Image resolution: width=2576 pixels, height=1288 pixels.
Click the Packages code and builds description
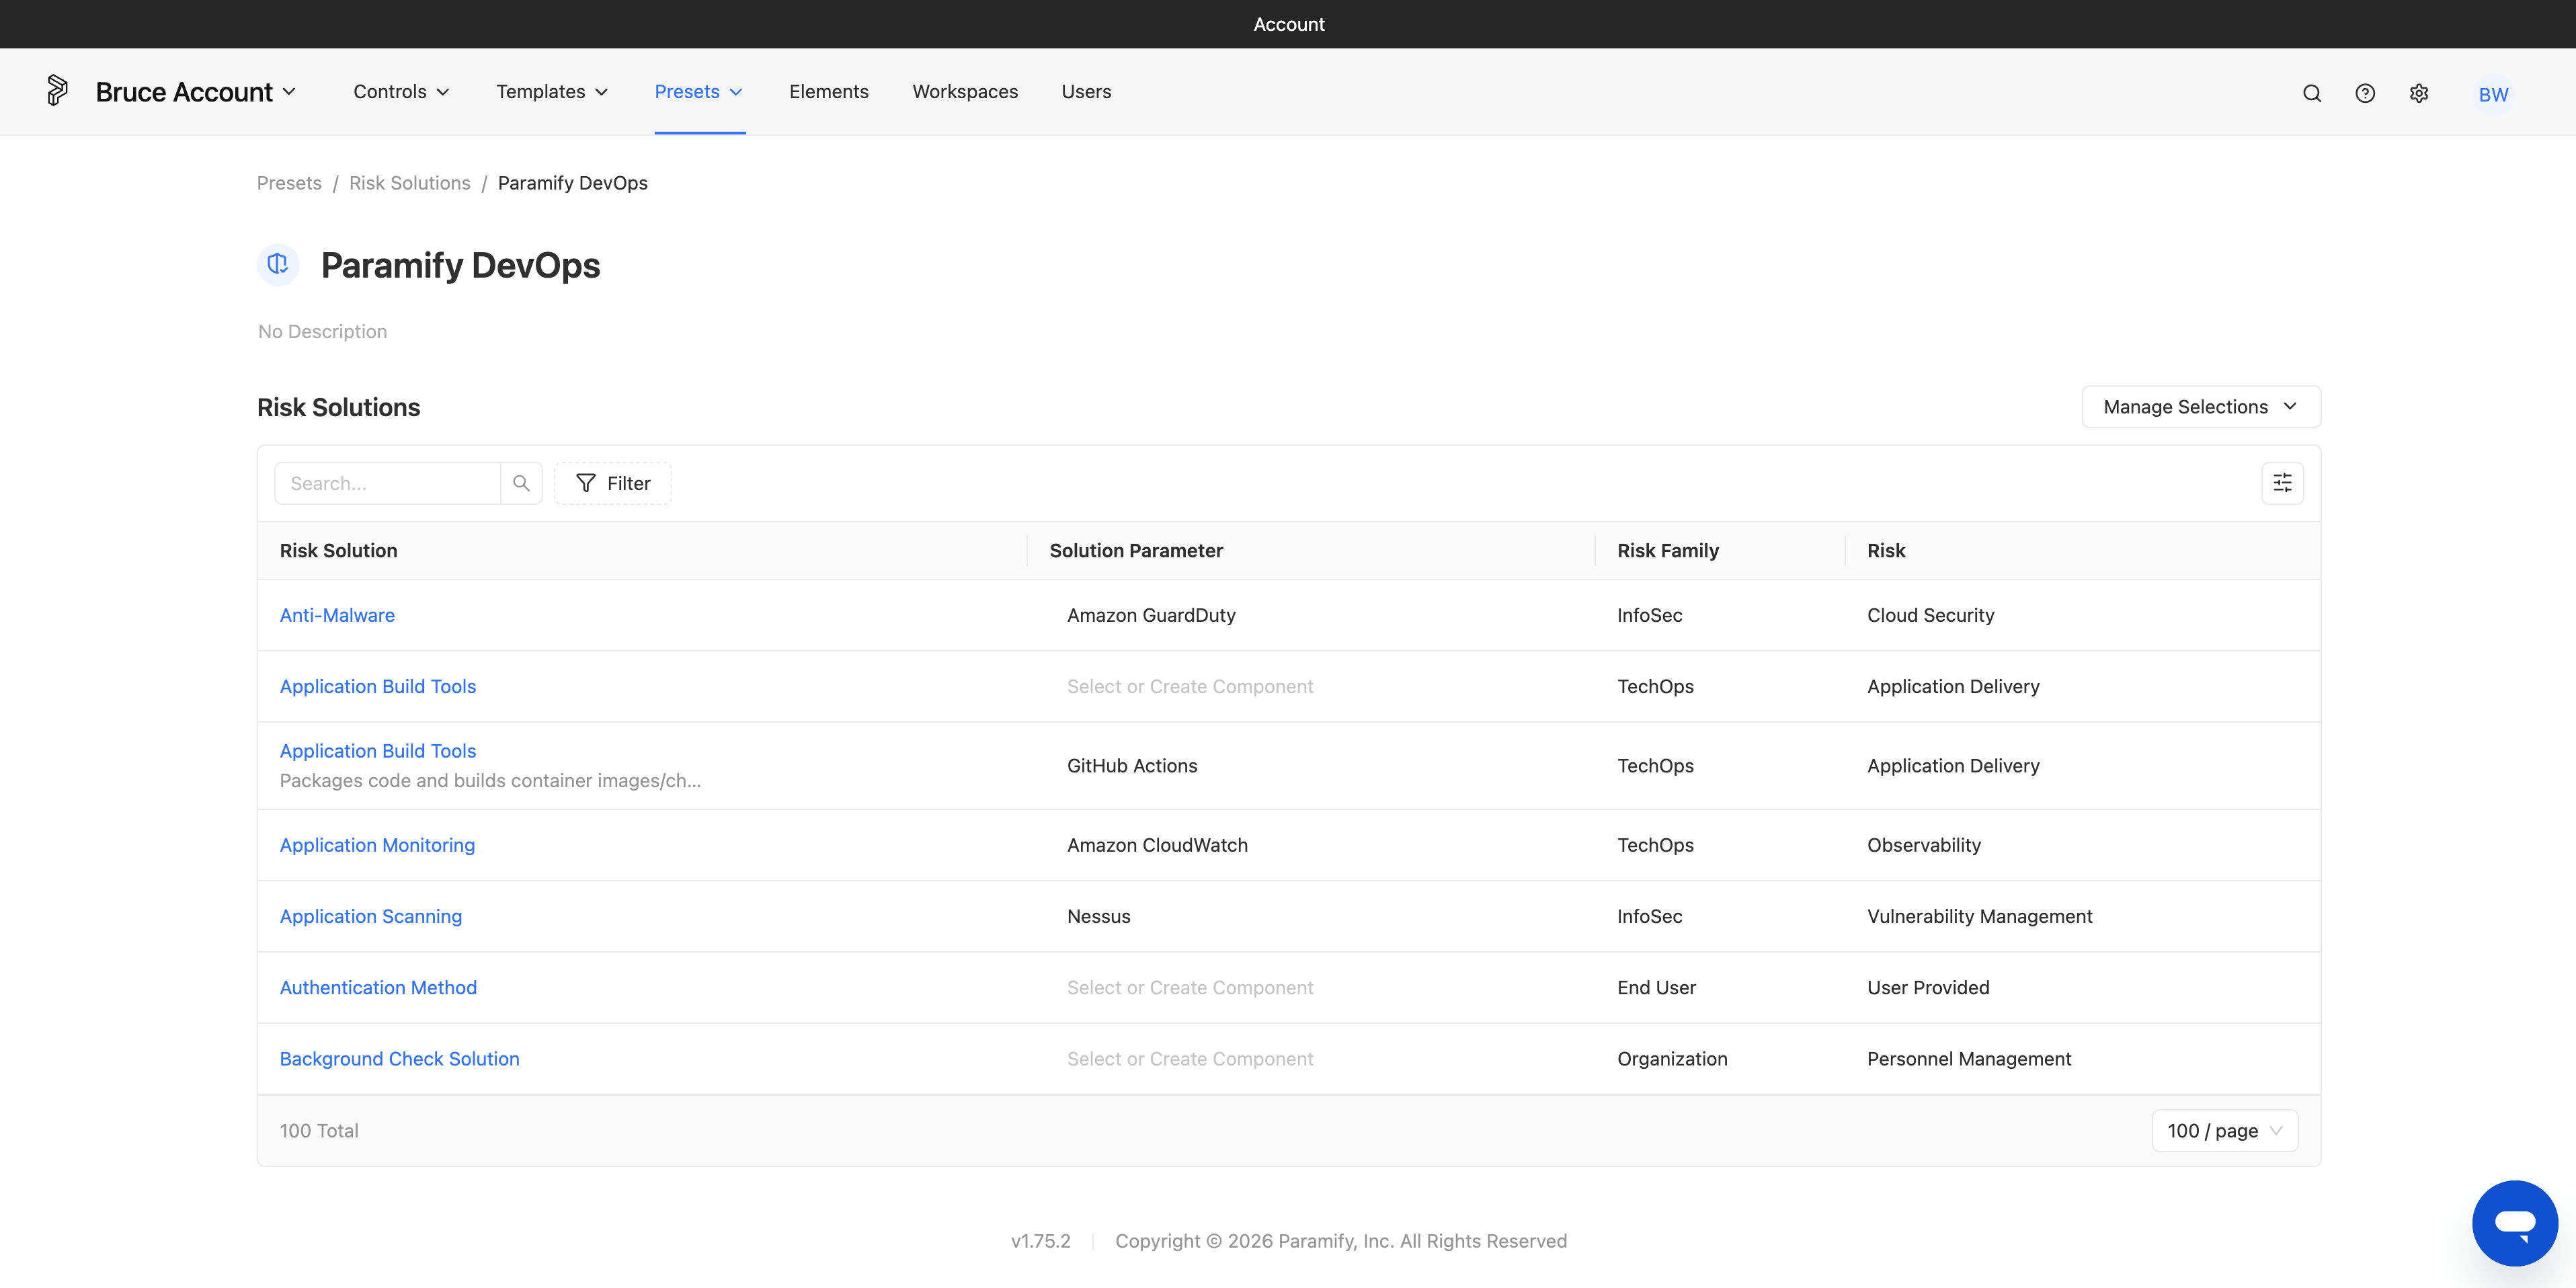(490, 781)
